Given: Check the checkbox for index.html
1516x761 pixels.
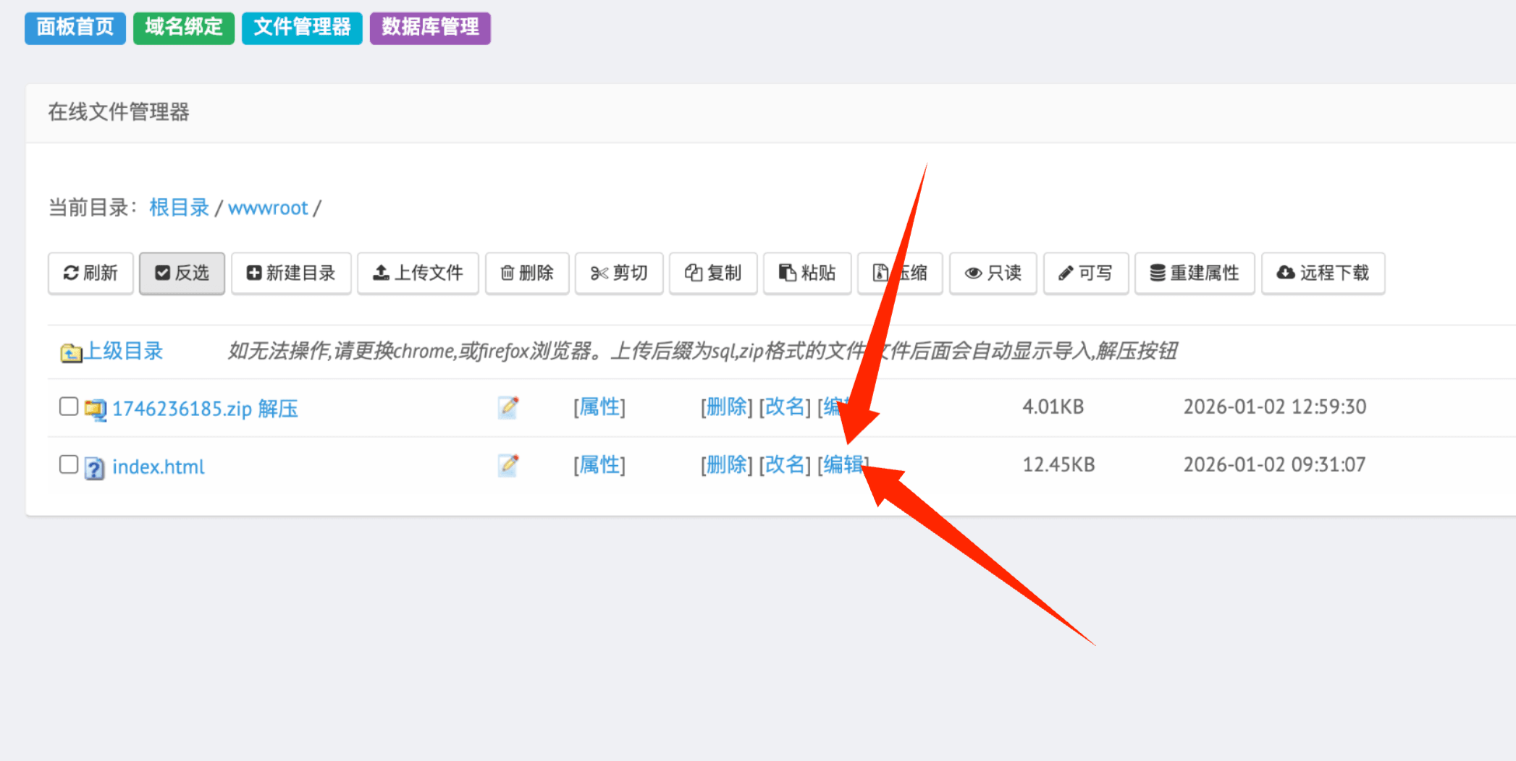Looking at the screenshot, I should 68,464.
